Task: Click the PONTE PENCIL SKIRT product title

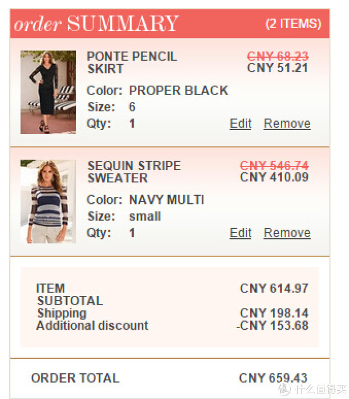Action: point(132,62)
